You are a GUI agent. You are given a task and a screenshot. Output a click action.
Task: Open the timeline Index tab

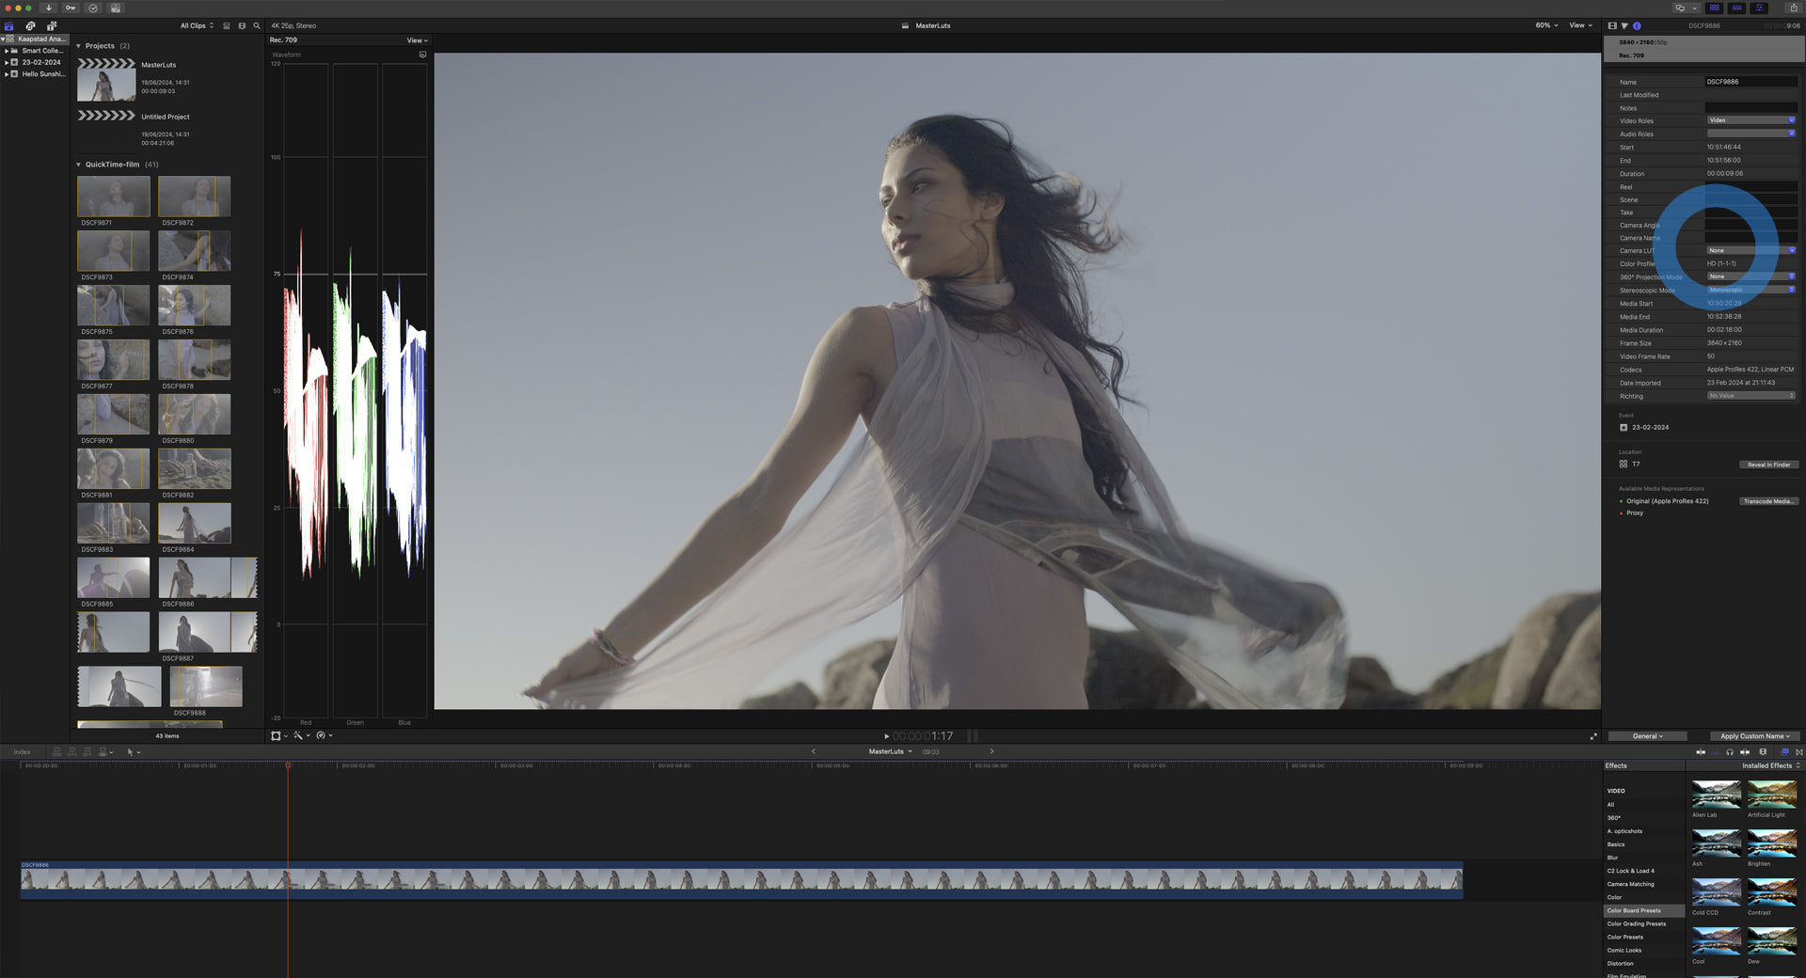click(22, 752)
